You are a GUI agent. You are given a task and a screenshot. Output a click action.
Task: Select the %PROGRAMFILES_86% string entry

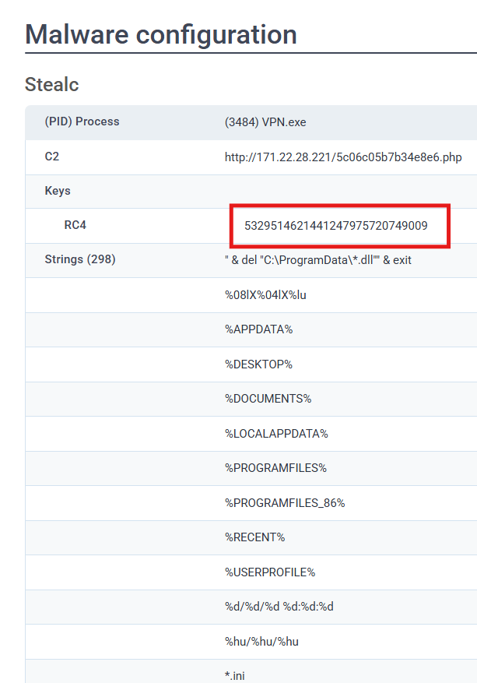tap(285, 502)
